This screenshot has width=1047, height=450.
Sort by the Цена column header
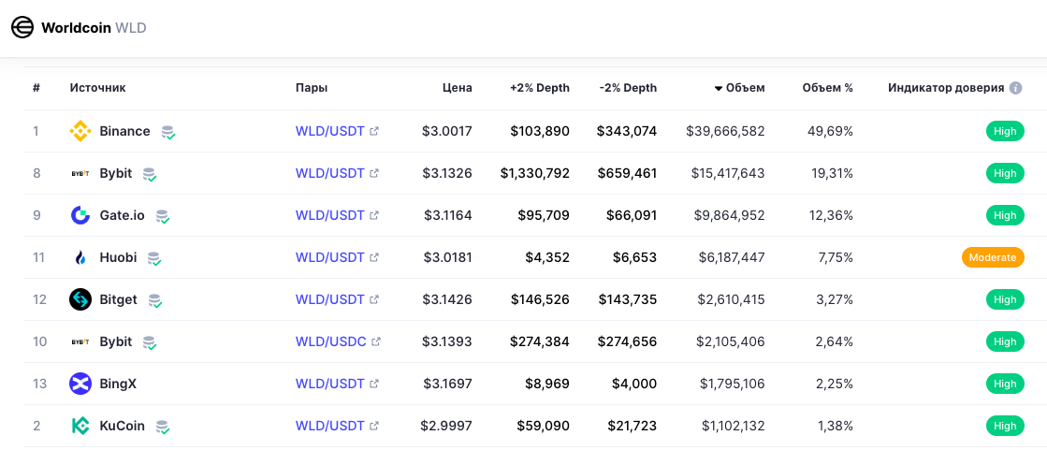(x=457, y=88)
